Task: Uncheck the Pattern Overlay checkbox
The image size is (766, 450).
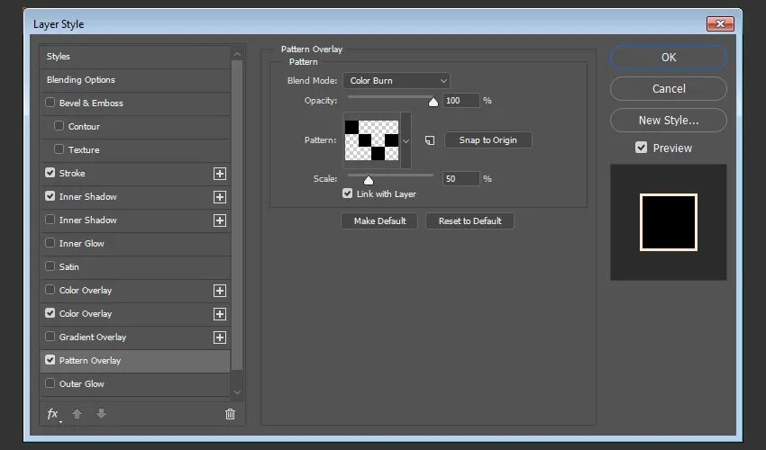Action: tap(50, 360)
